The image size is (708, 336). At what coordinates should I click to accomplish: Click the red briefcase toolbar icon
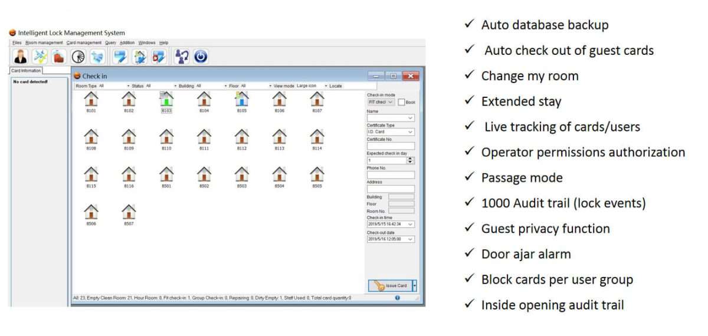tap(58, 56)
